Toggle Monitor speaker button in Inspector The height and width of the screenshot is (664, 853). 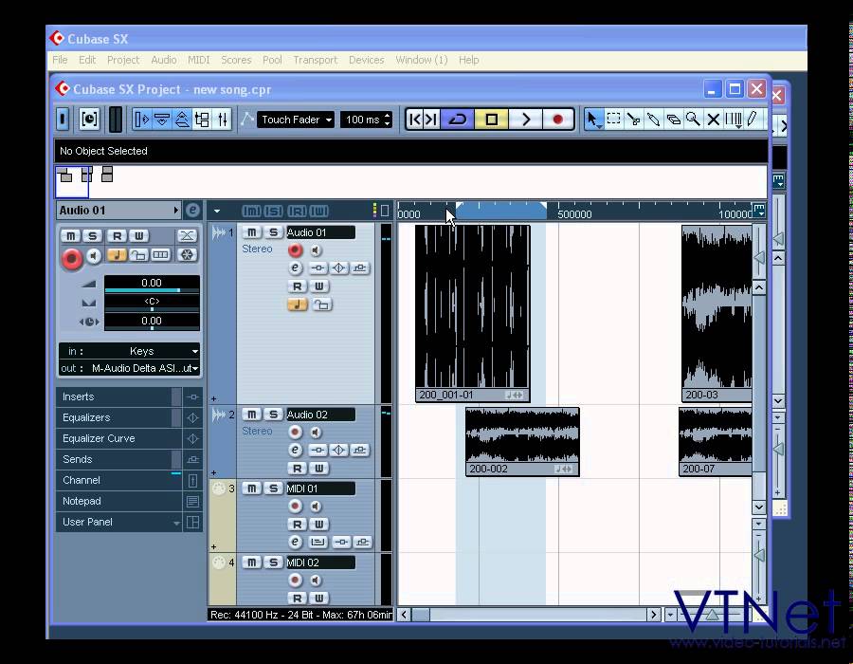pos(94,256)
